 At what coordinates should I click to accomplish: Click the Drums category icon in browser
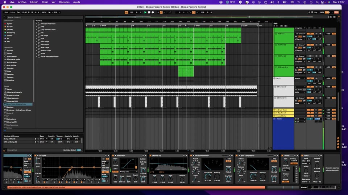point(5,53)
